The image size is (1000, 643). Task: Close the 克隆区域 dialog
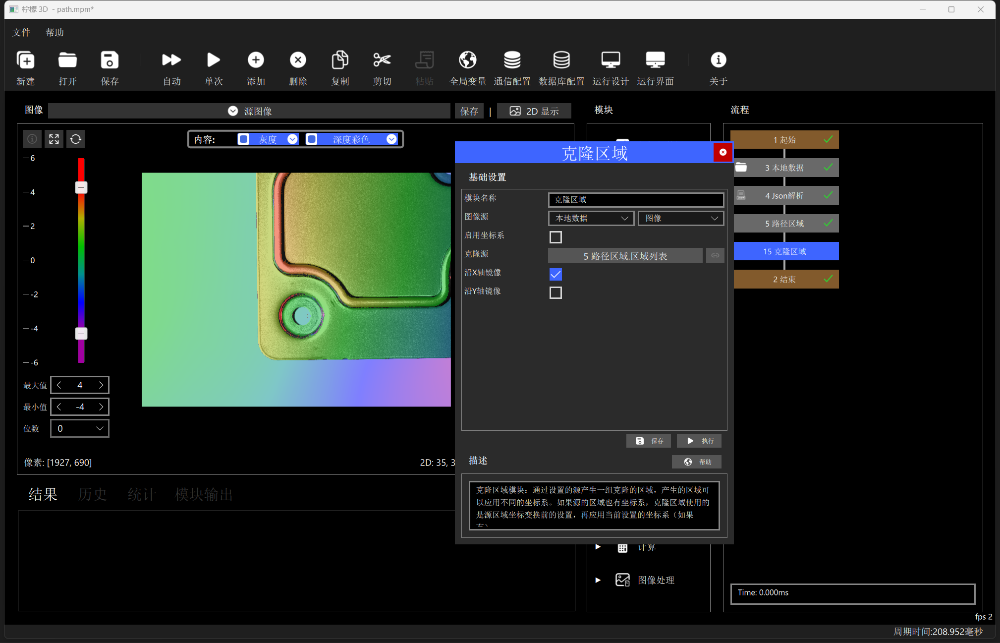pos(723,152)
